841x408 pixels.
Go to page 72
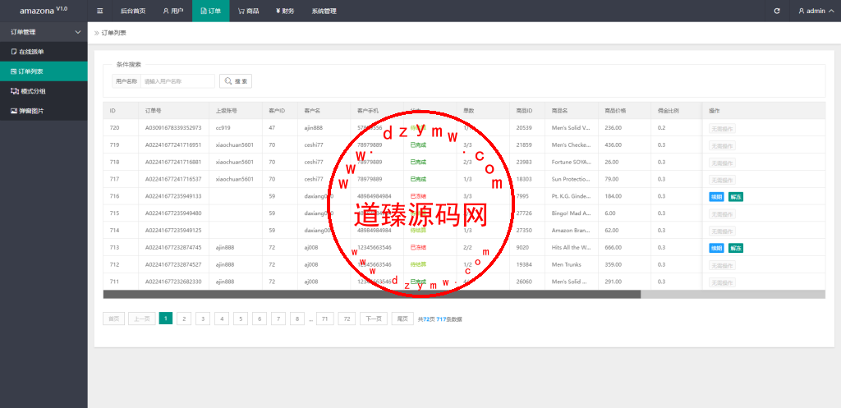click(347, 319)
